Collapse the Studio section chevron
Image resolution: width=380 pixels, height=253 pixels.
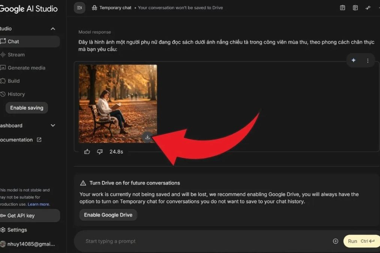(53, 29)
